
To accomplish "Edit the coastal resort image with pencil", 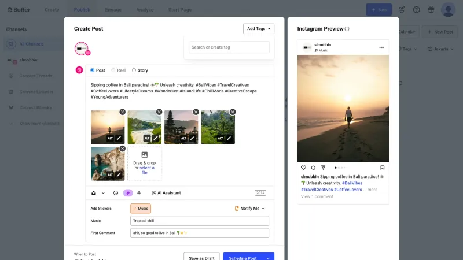I will pyautogui.click(x=155, y=138).
